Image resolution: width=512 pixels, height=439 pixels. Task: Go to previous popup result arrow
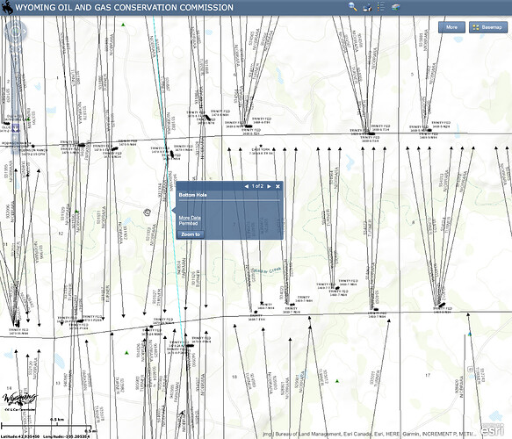coord(247,186)
